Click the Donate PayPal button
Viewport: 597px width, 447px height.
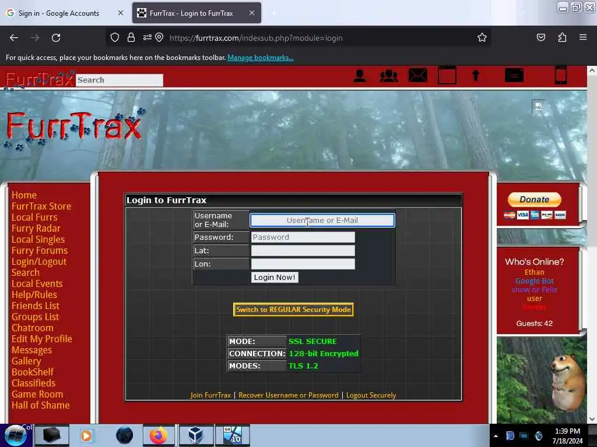(x=534, y=200)
